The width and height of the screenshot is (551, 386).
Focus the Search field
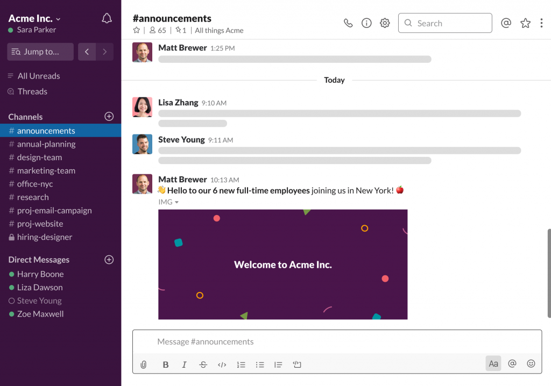pos(445,23)
